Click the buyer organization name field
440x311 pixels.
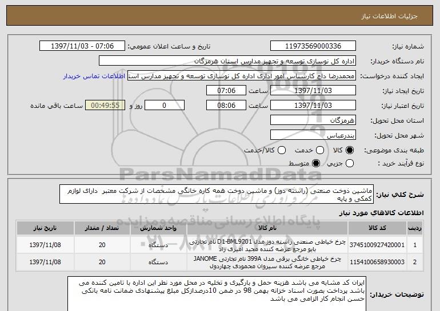pos(227,61)
